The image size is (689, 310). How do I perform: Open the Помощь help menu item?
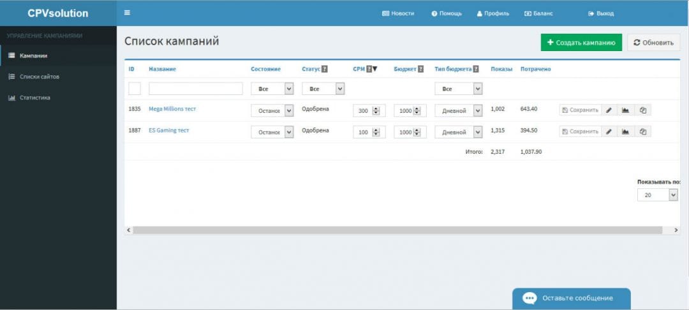[447, 13]
